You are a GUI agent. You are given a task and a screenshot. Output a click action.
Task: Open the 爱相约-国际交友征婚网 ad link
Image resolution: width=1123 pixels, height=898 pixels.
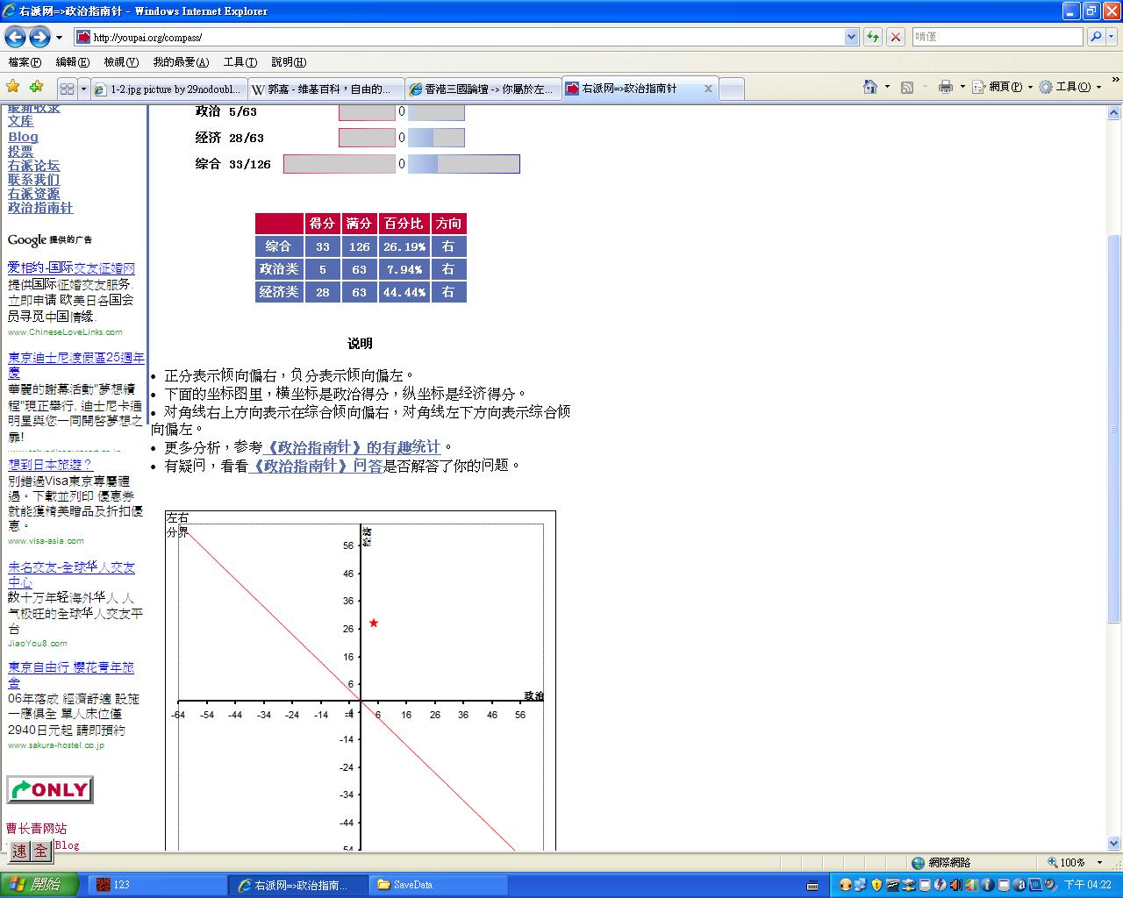[x=71, y=268]
